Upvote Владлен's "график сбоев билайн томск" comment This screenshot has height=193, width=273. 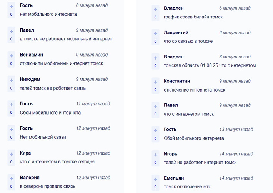155,9
